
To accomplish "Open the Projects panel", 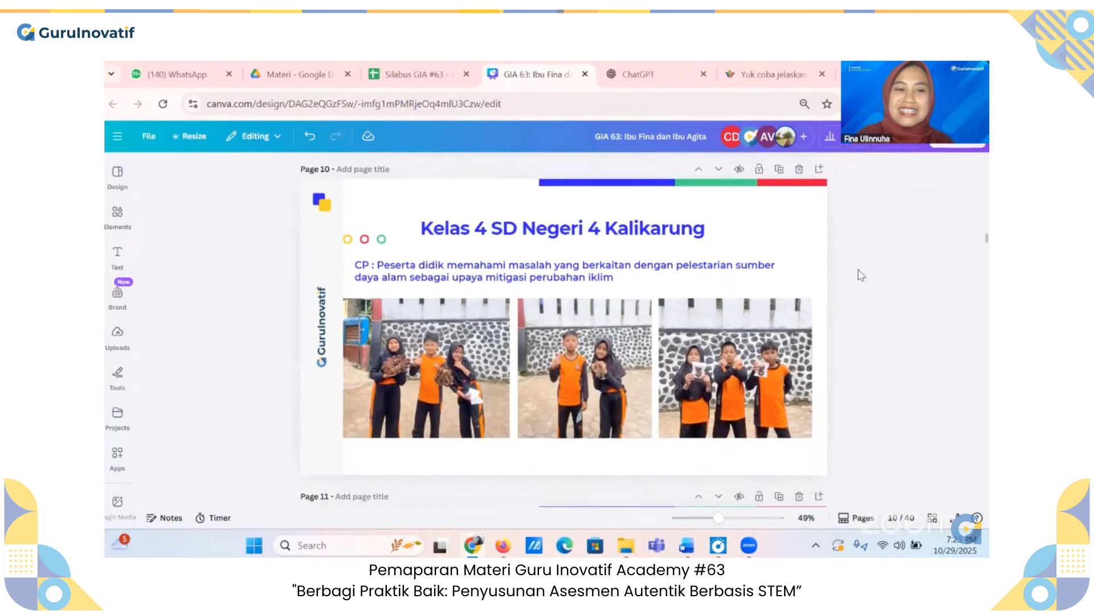I will click(117, 417).
